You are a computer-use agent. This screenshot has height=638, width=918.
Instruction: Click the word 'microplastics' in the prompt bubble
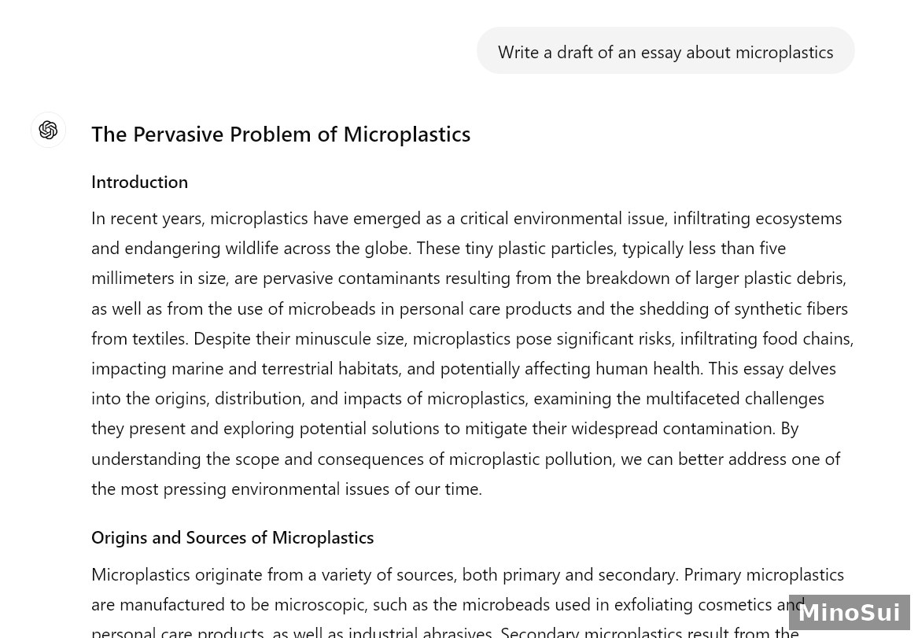pyautogui.click(x=784, y=53)
